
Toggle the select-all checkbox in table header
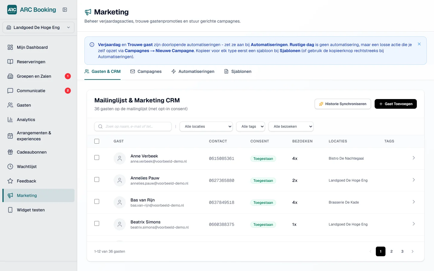point(97,141)
